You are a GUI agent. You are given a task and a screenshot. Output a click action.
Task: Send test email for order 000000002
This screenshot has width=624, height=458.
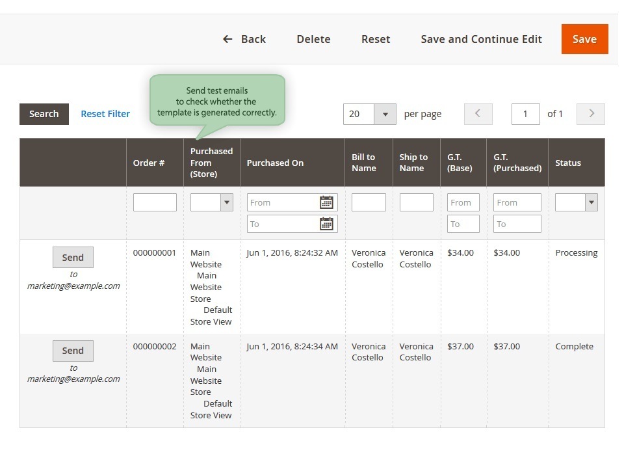(73, 351)
